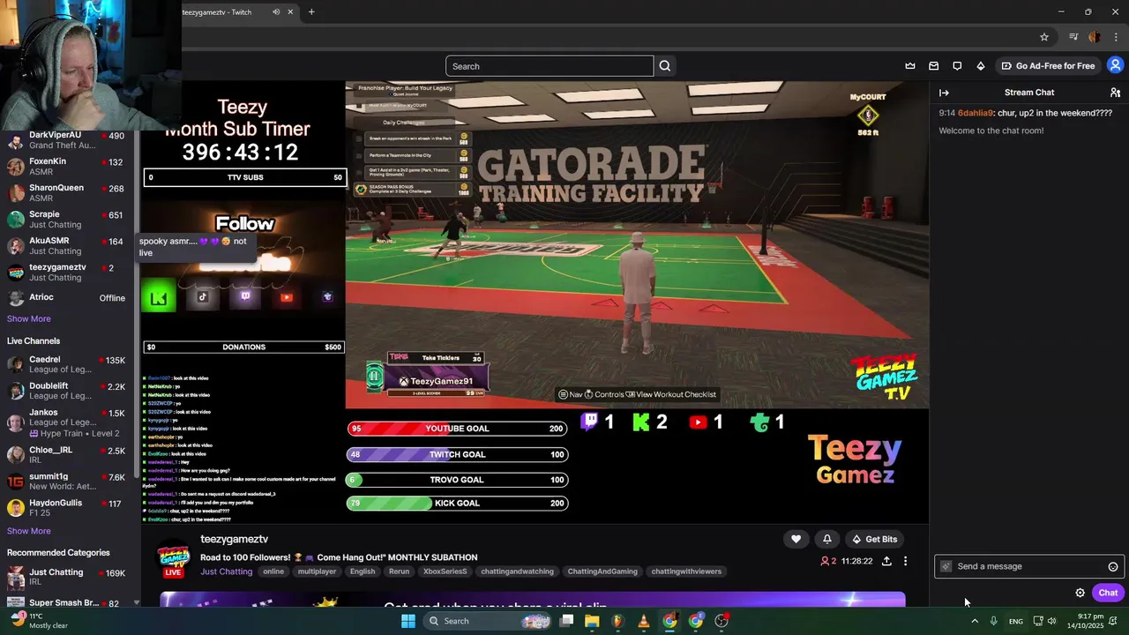This screenshot has height=635, width=1129.
Task: Click the 'Rerun' stream tag
Action: pyautogui.click(x=400, y=571)
